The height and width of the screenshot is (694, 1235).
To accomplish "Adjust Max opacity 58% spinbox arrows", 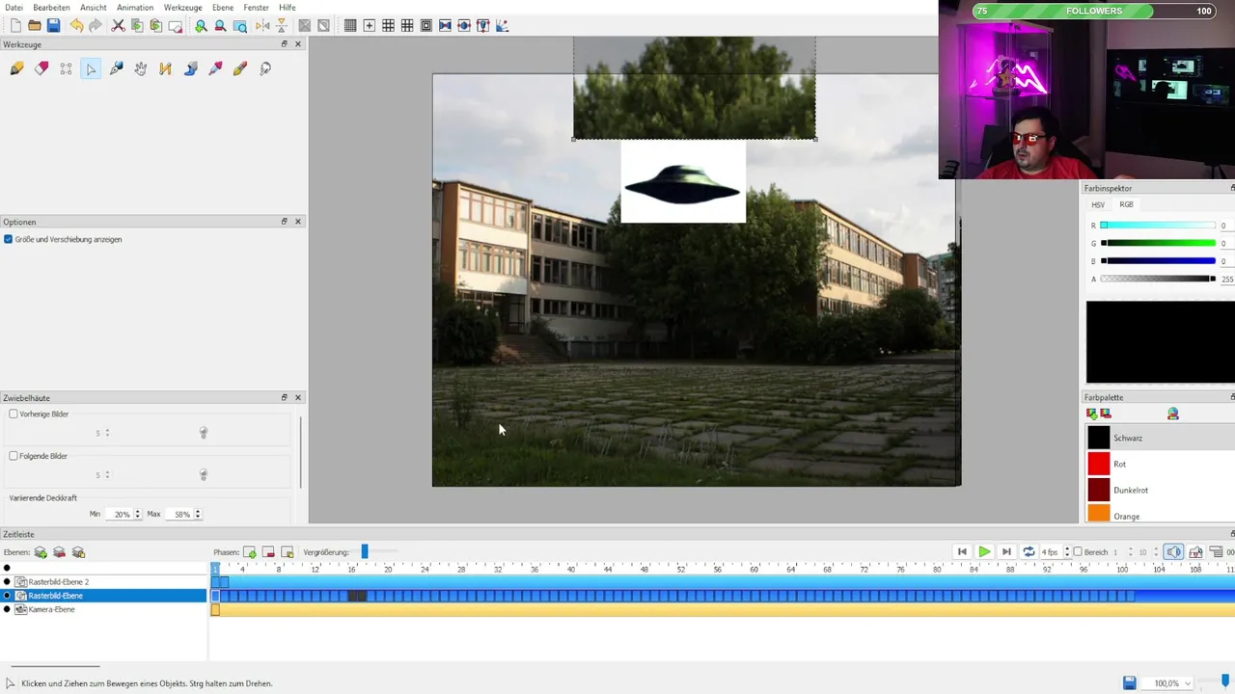I will point(198,515).
